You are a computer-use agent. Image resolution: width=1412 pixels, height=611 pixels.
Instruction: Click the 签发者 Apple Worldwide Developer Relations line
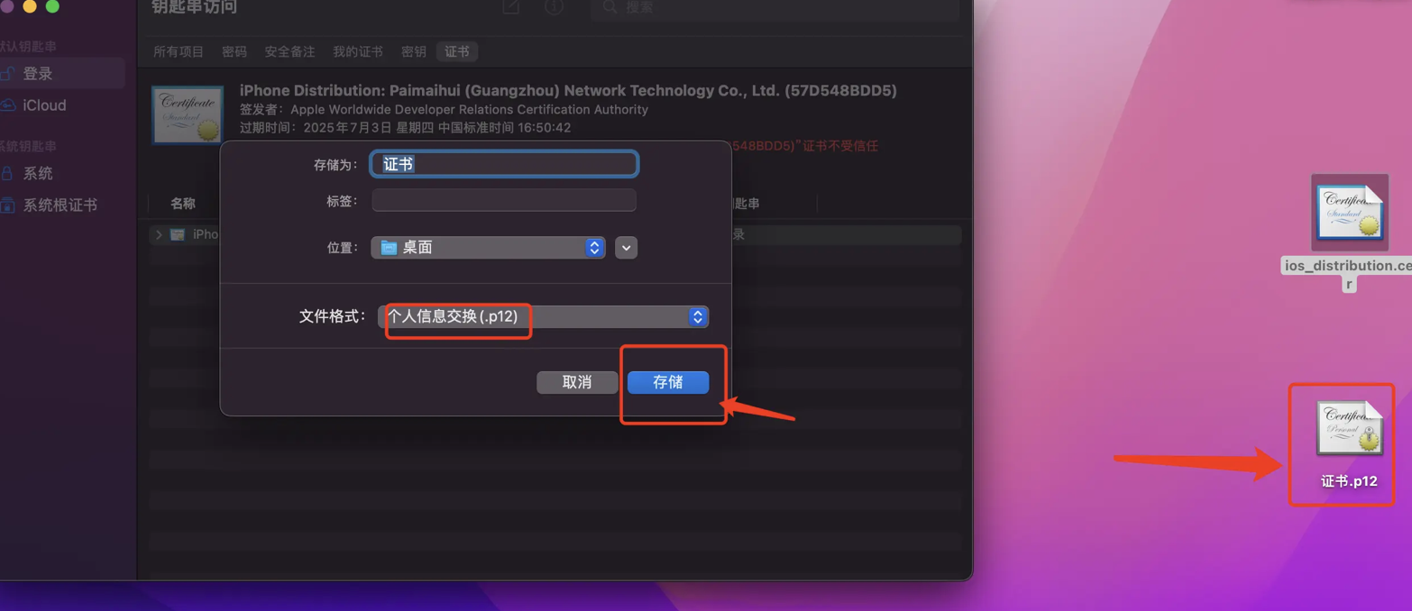(444, 109)
